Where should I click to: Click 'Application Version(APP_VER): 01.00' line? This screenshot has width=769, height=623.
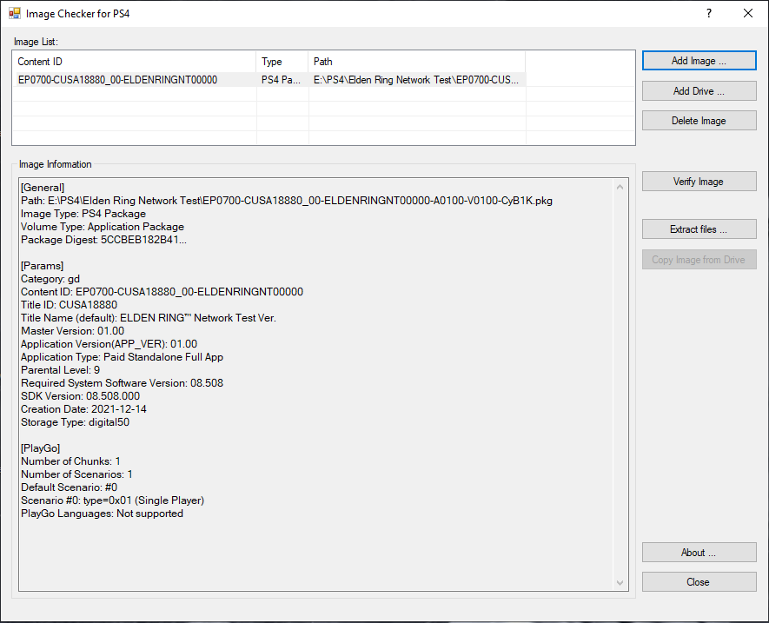[x=109, y=344]
